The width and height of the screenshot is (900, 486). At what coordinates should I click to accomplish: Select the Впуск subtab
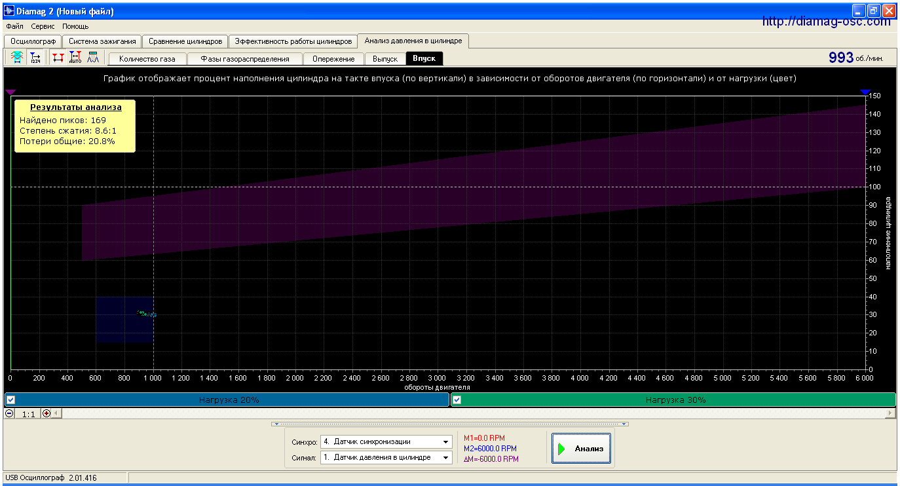point(424,58)
